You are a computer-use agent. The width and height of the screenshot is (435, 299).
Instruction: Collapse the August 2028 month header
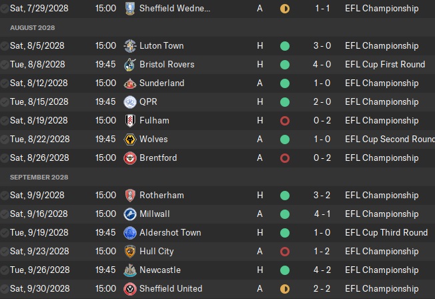[33, 28]
